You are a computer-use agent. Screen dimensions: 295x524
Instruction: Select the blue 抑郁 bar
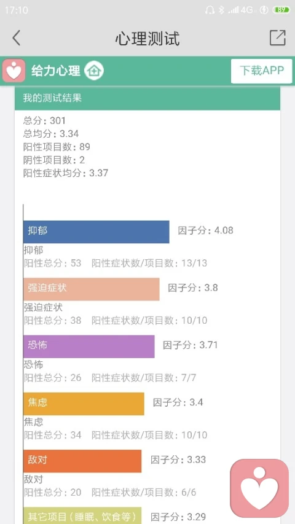click(x=96, y=232)
